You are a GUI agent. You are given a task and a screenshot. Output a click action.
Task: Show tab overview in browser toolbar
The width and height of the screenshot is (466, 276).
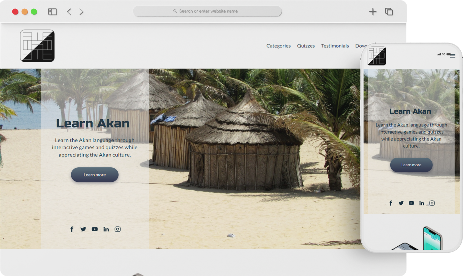click(x=389, y=11)
